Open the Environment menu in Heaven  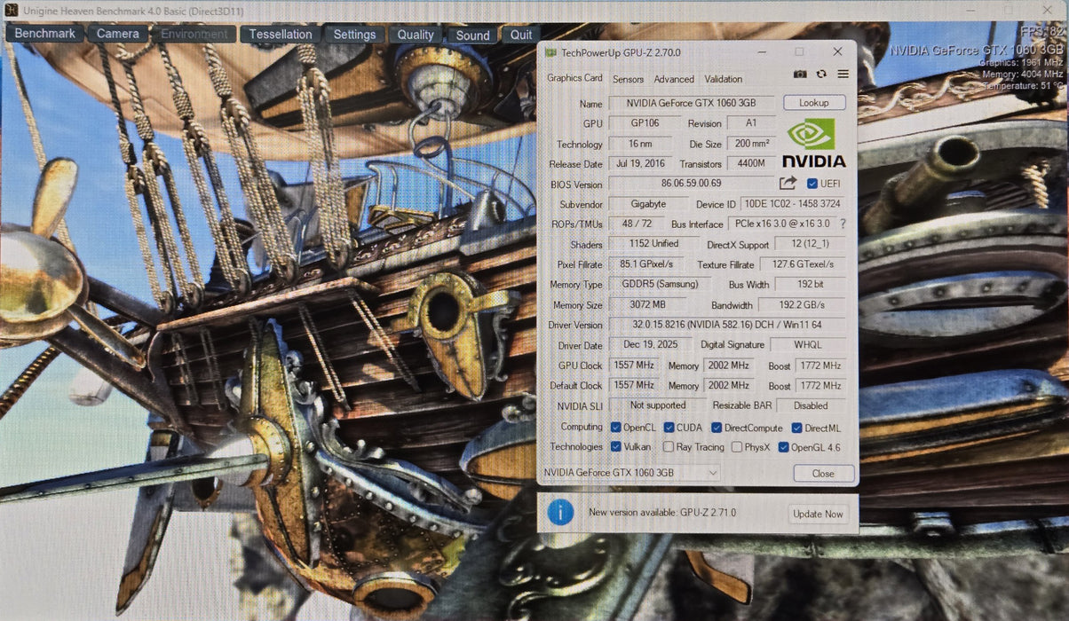pos(194,35)
